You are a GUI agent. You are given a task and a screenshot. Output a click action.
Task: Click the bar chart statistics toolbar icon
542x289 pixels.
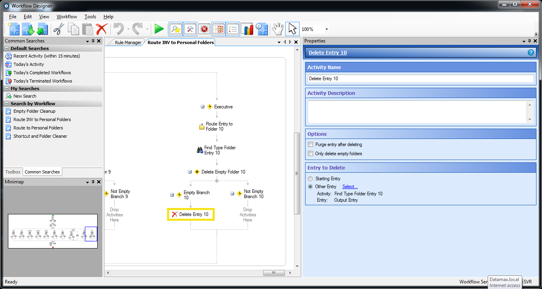pos(247,29)
